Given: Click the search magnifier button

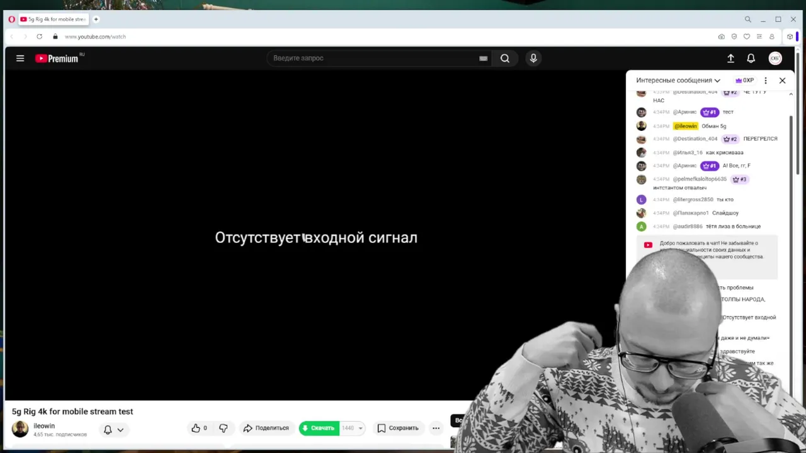Looking at the screenshot, I should [x=505, y=59].
